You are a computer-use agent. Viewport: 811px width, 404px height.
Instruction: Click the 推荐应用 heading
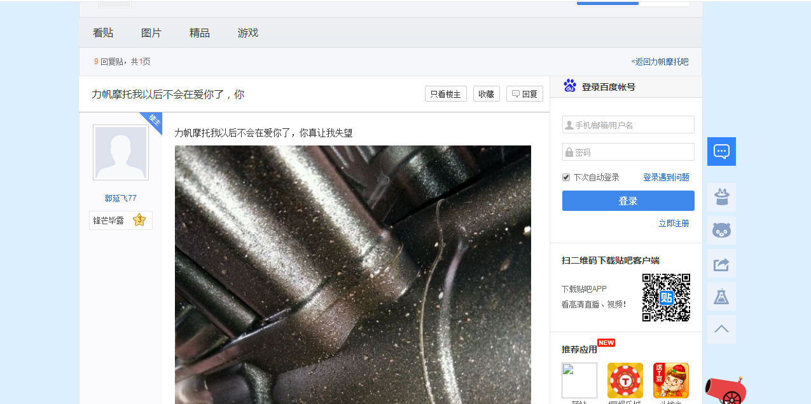579,349
